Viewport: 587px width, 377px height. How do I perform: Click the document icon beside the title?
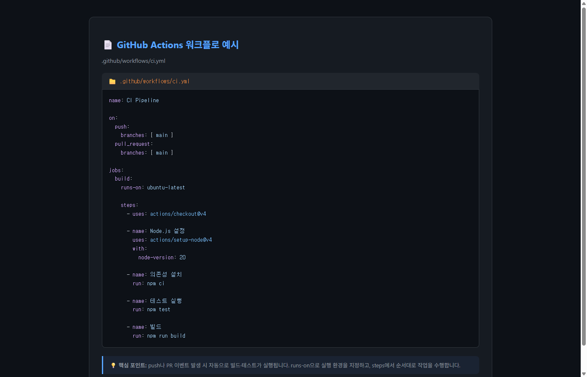(x=108, y=44)
